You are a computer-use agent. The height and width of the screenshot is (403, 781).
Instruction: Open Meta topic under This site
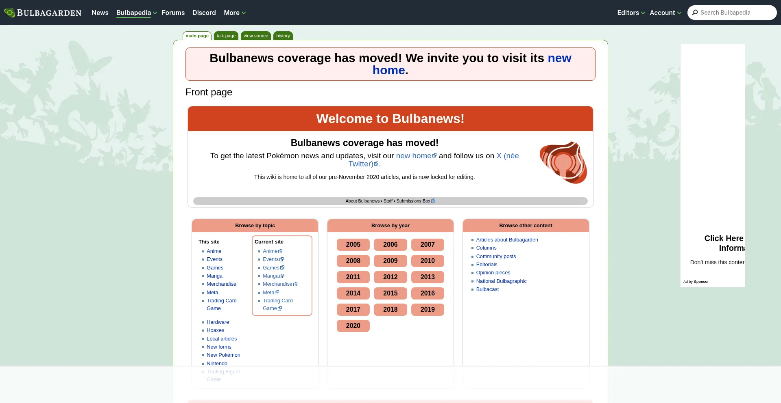point(212,293)
